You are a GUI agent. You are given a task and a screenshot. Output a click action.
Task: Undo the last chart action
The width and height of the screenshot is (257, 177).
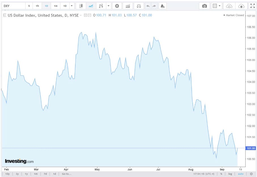click(x=148, y=6)
